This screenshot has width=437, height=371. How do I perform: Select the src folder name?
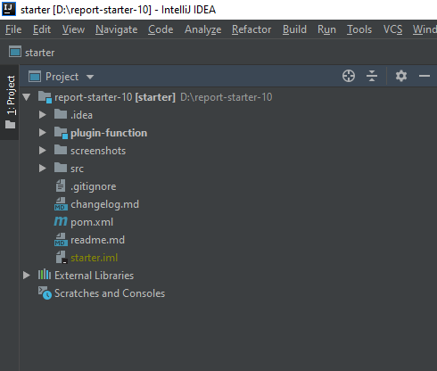point(77,169)
